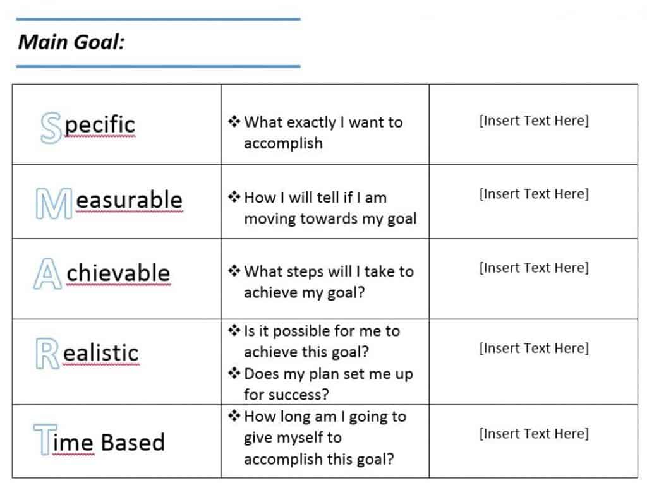
Task: Select the Insert Text Here placeholder in Measurable row
Action: coord(534,194)
